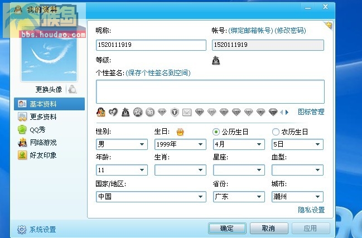Click the 更换头像 text to change avatar
The height and width of the screenshot is (238, 362).
click(49, 89)
